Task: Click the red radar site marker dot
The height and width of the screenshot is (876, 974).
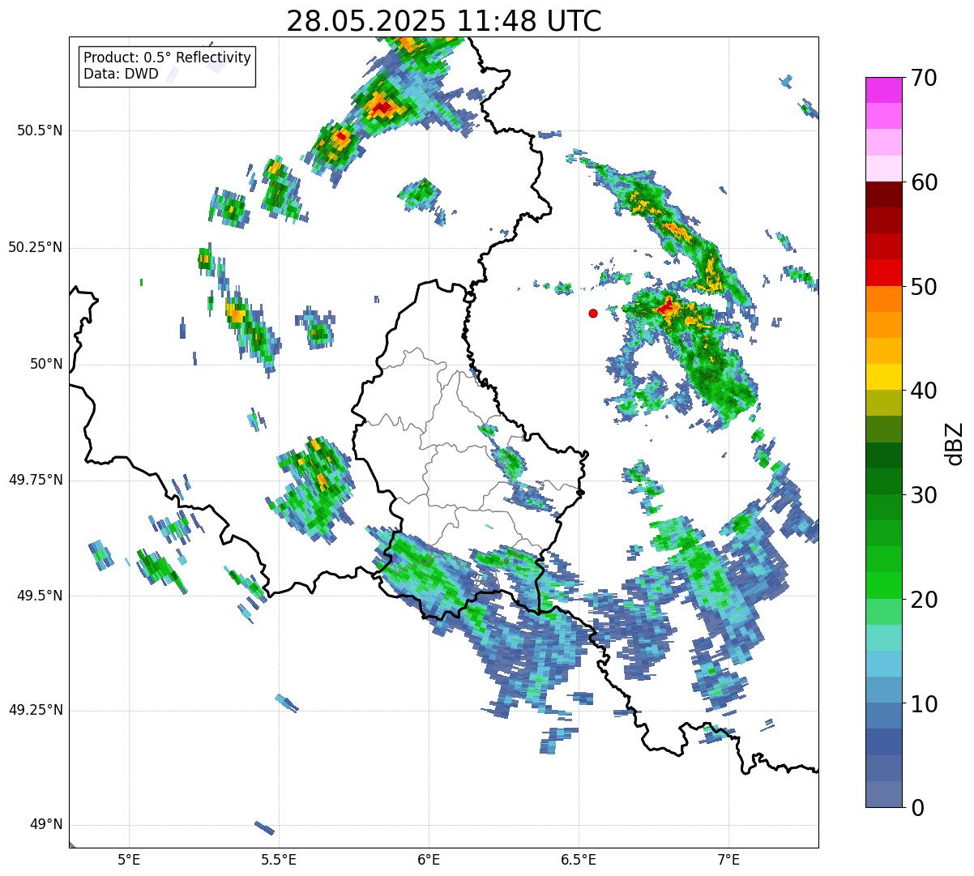Action: coord(593,313)
